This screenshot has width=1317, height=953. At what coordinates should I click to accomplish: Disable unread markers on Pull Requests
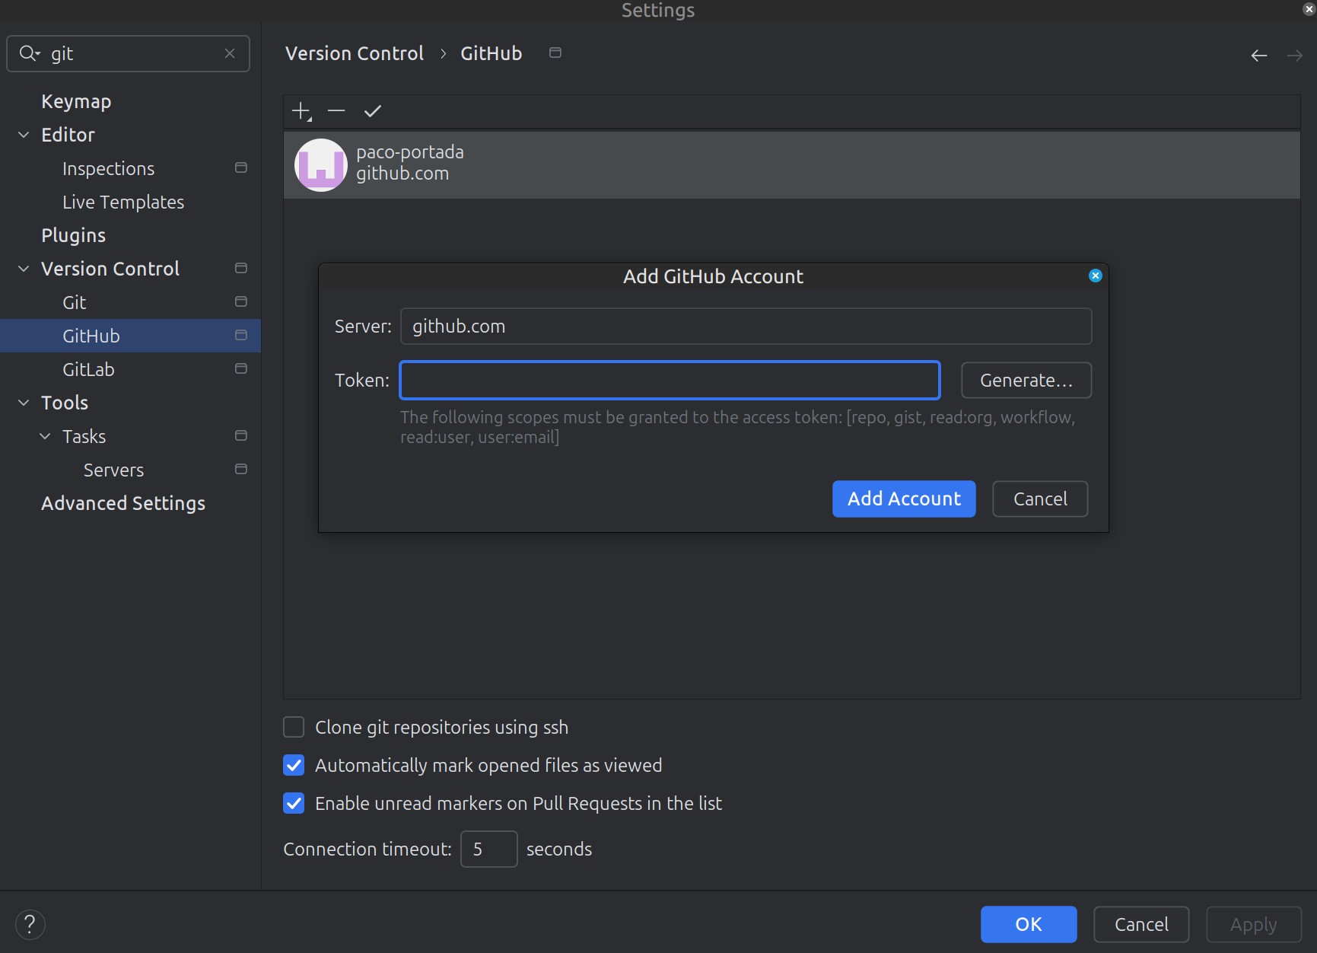pos(294,803)
